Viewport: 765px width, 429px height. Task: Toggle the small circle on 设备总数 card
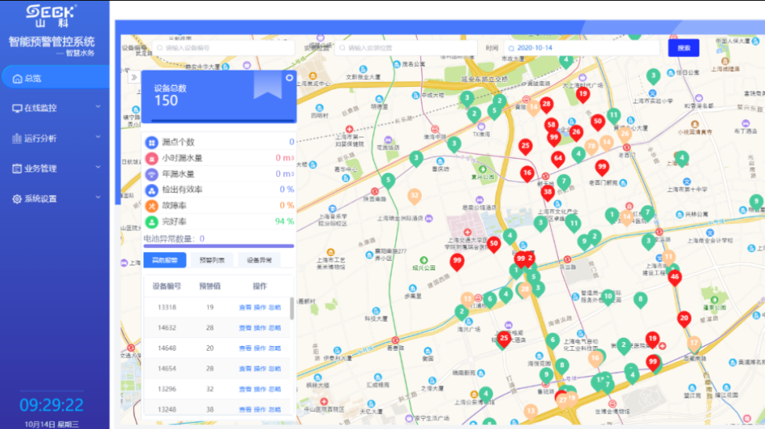click(289, 78)
